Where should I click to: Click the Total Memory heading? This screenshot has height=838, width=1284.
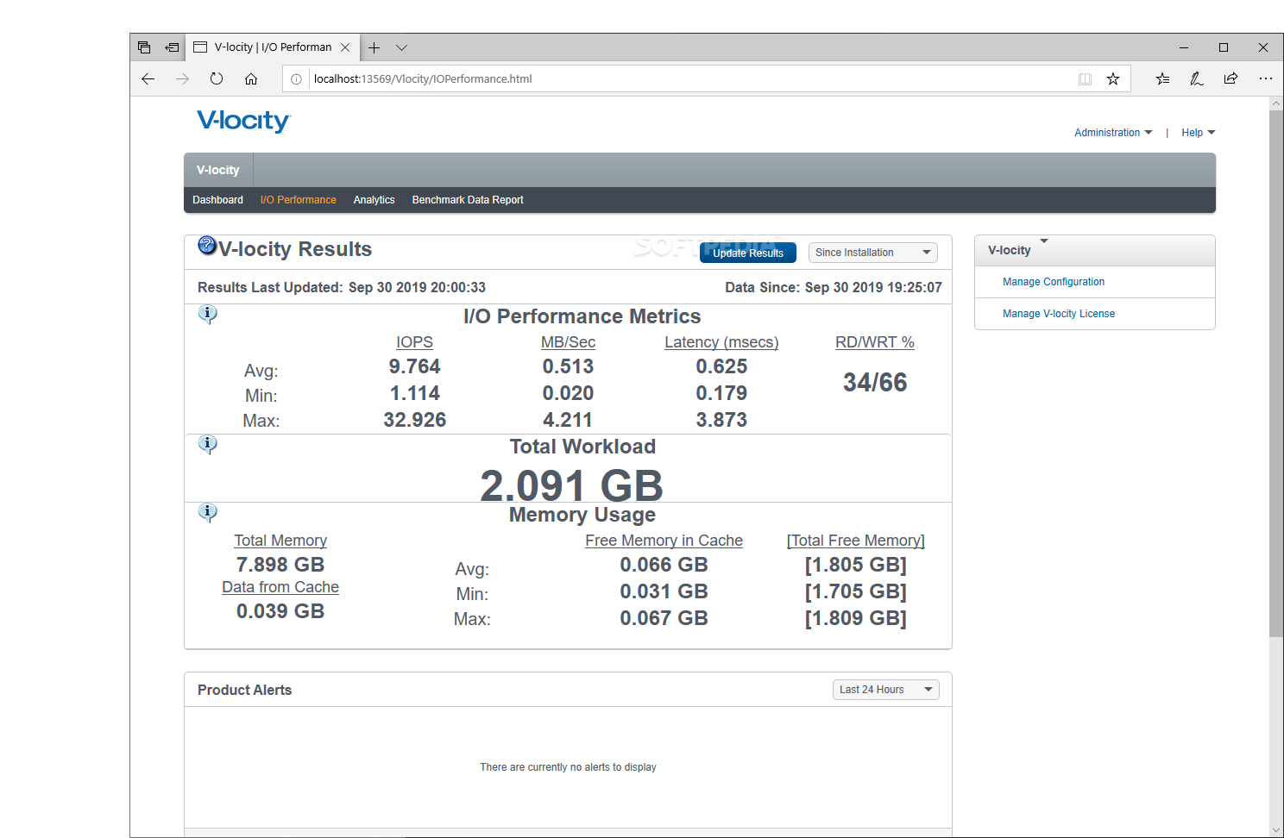point(280,541)
